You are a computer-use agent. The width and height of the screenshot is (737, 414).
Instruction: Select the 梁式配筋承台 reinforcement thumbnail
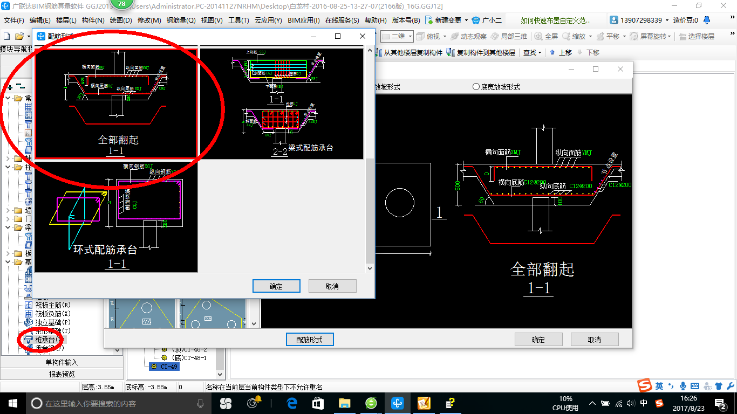click(x=282, y=103)
